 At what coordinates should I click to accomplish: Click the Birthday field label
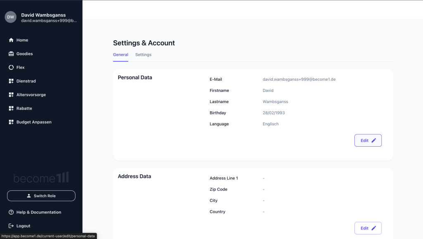218,113
